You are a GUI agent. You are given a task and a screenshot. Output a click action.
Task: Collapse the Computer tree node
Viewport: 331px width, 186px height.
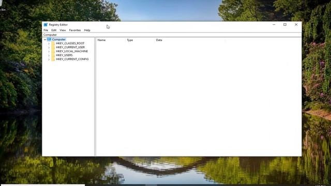(45, 39)
